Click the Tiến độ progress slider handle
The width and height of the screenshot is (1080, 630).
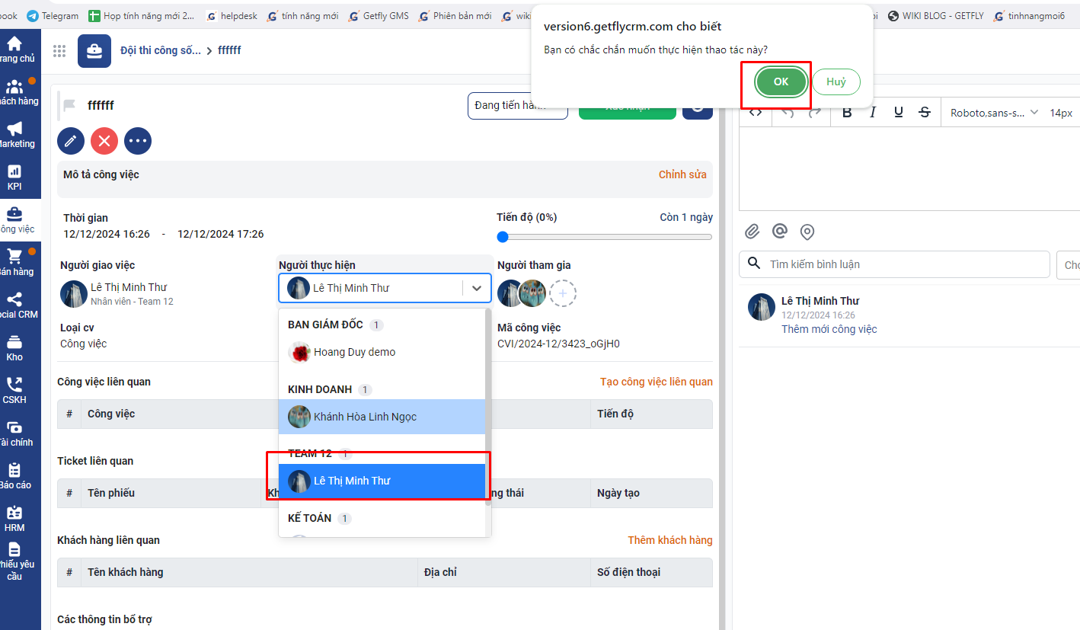[x=503, y=237]
